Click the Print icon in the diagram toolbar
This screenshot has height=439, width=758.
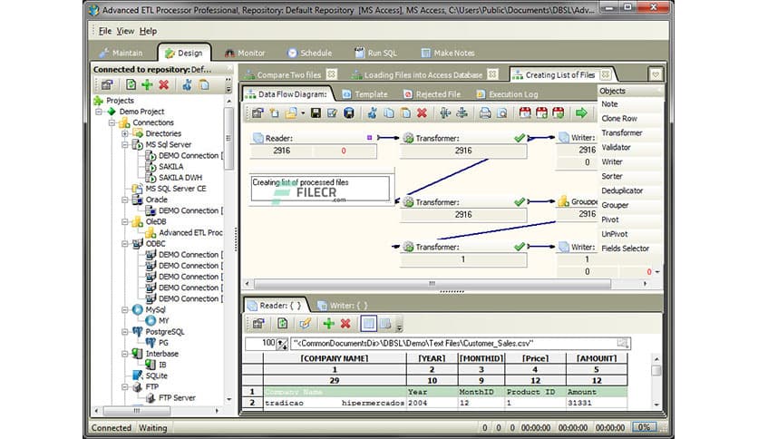coord(485,113)
